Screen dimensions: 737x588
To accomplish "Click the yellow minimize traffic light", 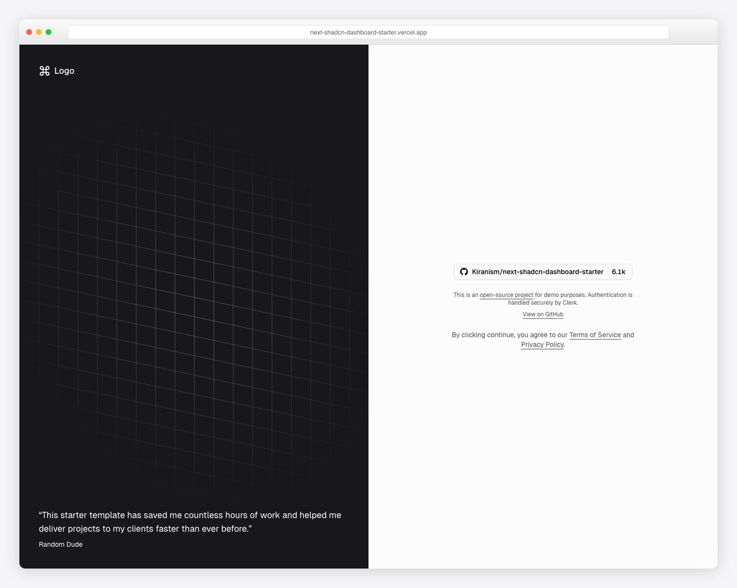I will (x=39, y=31).
